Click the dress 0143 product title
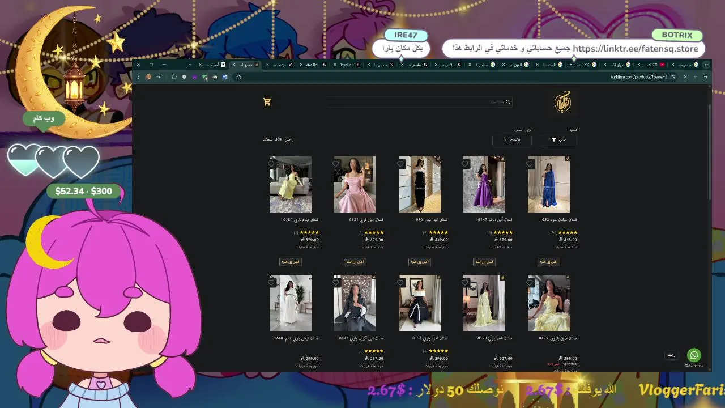This screenshot has width=725, height=408. 361,338
